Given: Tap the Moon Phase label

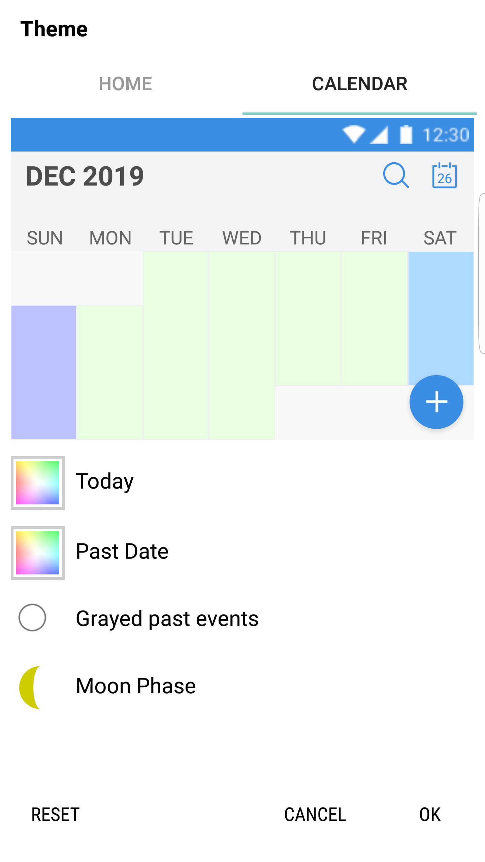Looking at the screenshot, I should pyautogui.click(x=136, y=686).
